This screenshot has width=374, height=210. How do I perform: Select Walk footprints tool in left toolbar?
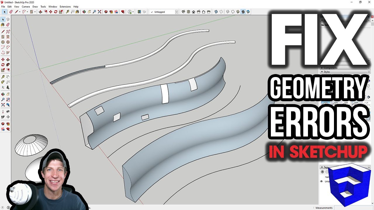[3, 117]
